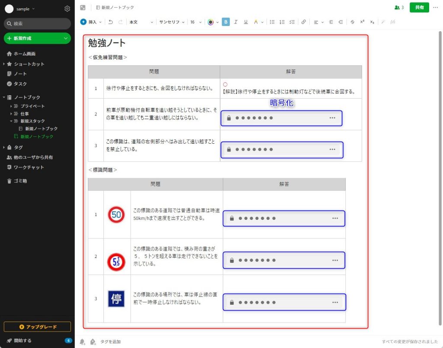The image size is (443, 348).
Task: Open options for encrypted answer of 50 sign
Action: pyautogui.click(x=335, y=218)
